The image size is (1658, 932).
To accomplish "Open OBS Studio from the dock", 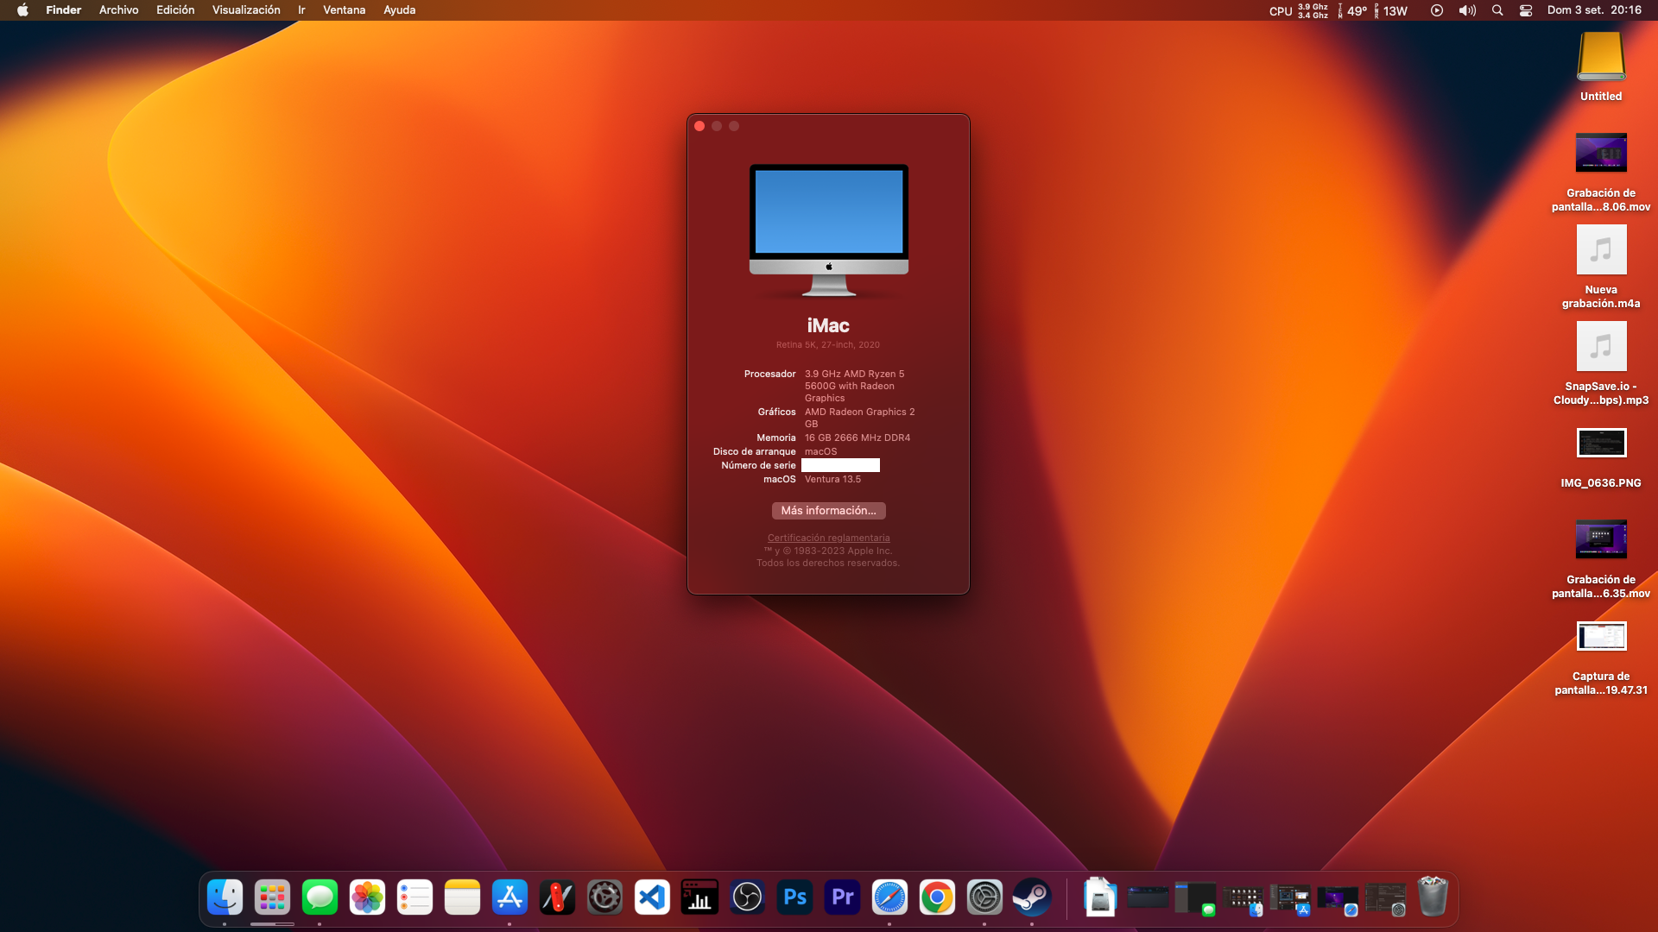I will (747, 897).
